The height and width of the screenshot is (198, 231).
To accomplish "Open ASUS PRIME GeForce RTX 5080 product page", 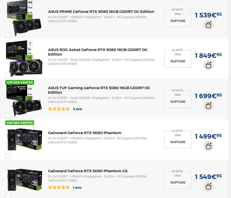I will pos(101,12).
